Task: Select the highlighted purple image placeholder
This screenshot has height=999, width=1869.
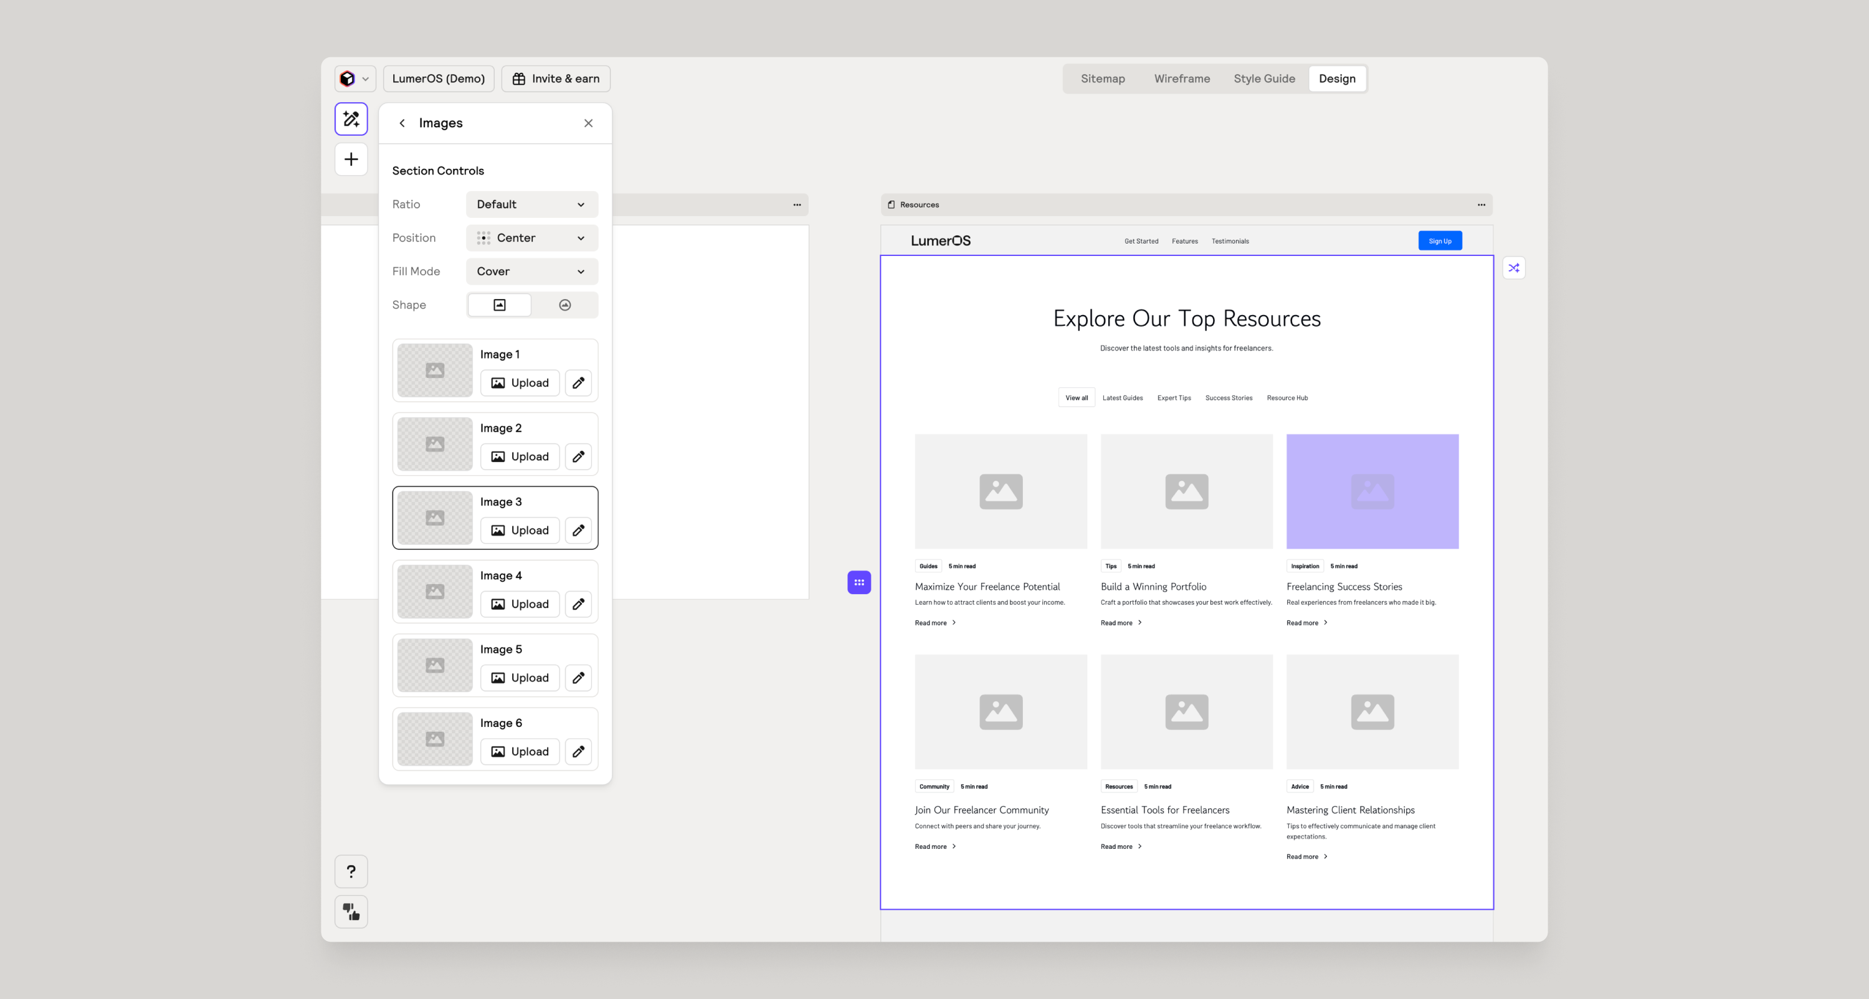Action: pos(1372,492)
